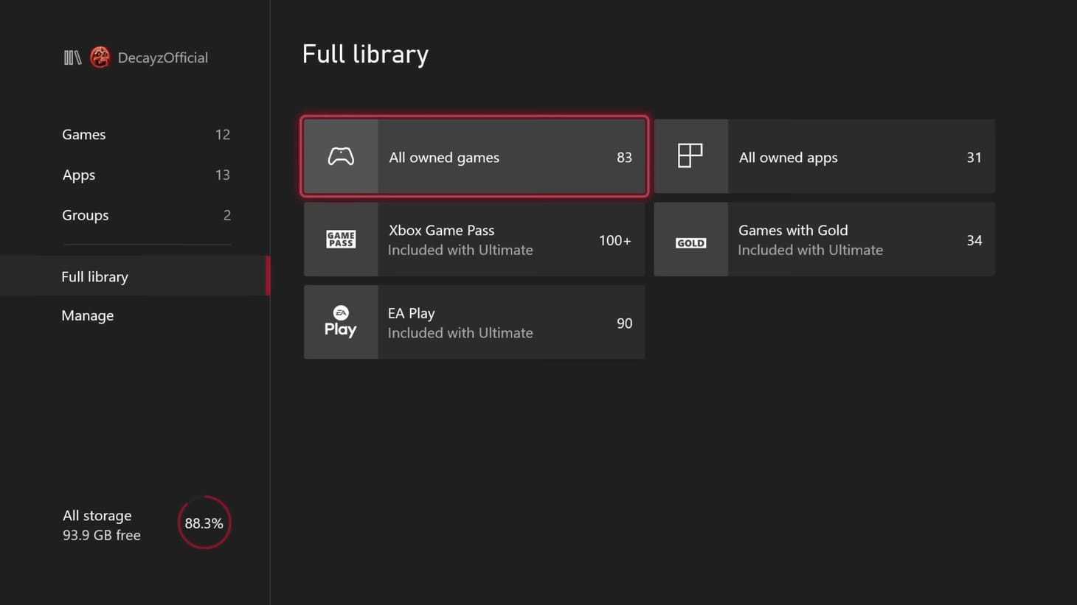
Task: Select Apps in the sidebar
Action: click(x=78, y=175)
